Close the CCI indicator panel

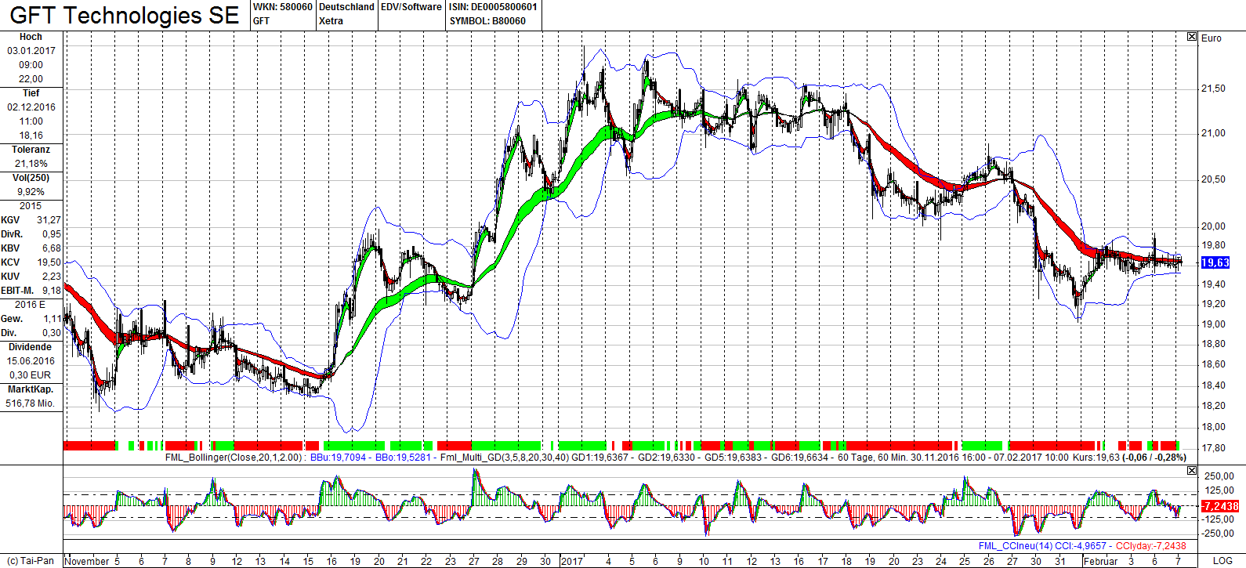[x=1192, y=471]
